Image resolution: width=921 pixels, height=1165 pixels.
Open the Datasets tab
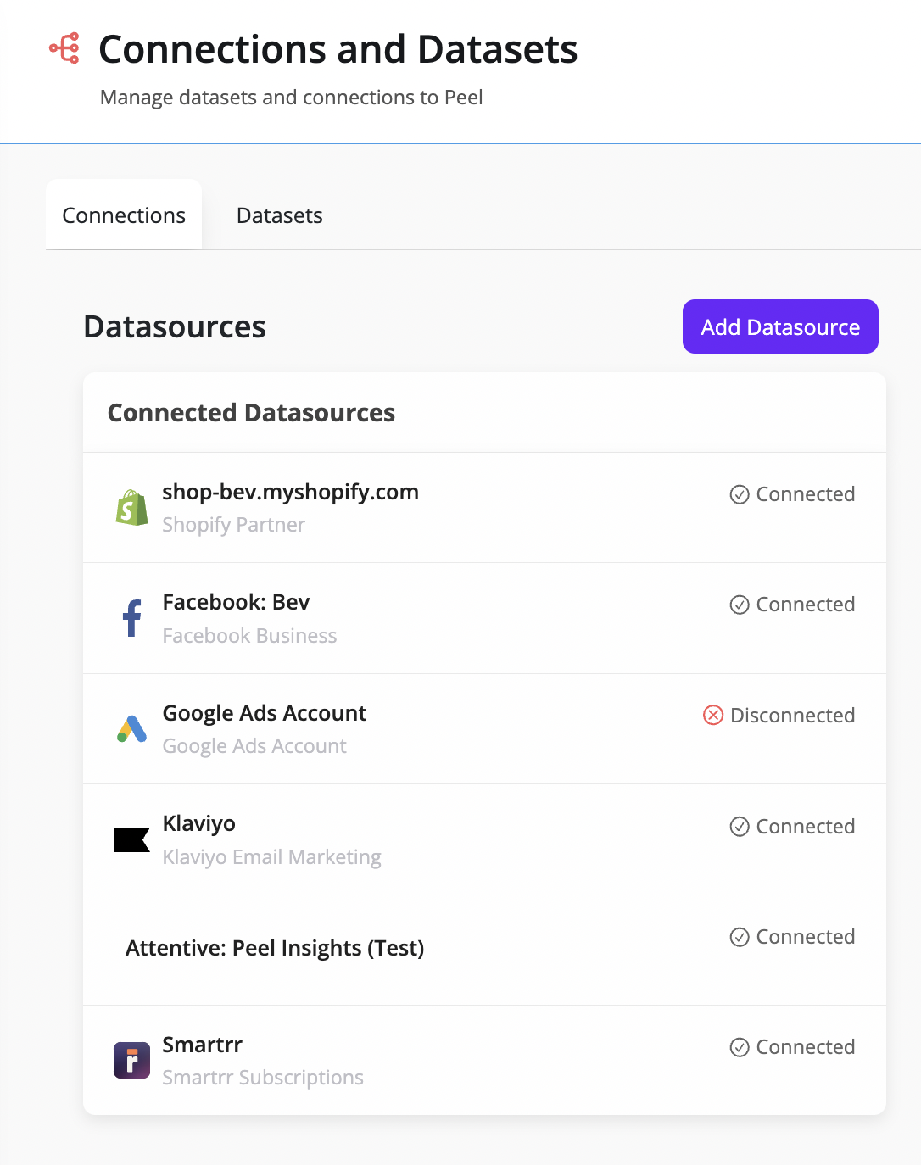(280, 215)
